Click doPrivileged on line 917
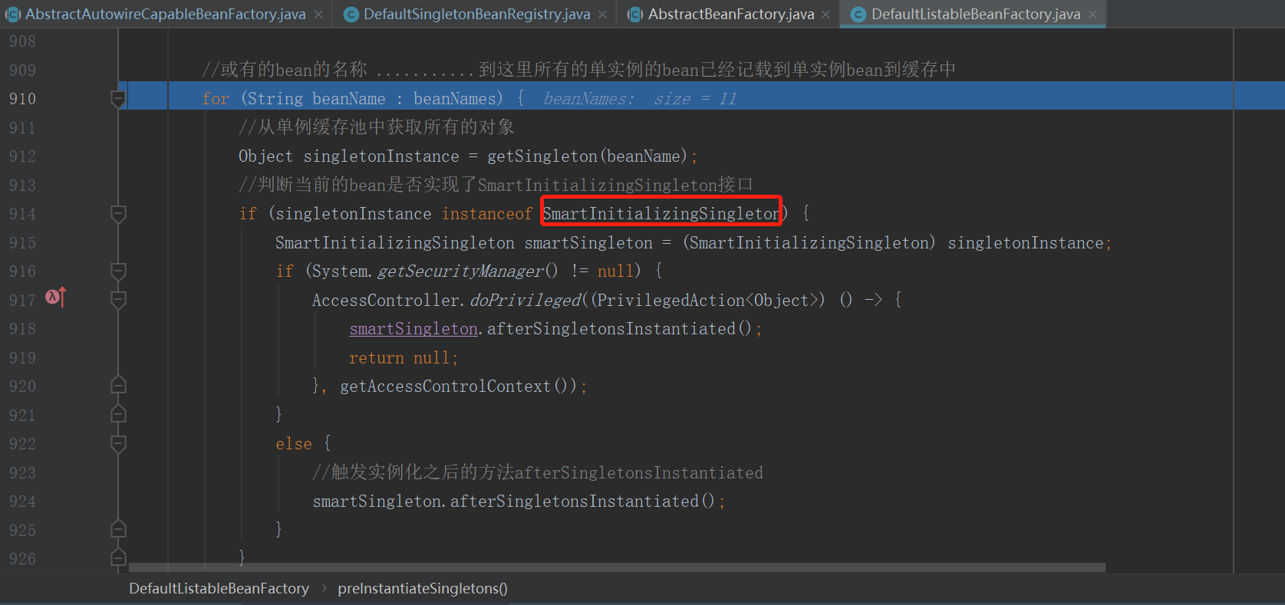This screenshot has width=1285, height=605. click(x=526, y=301)
